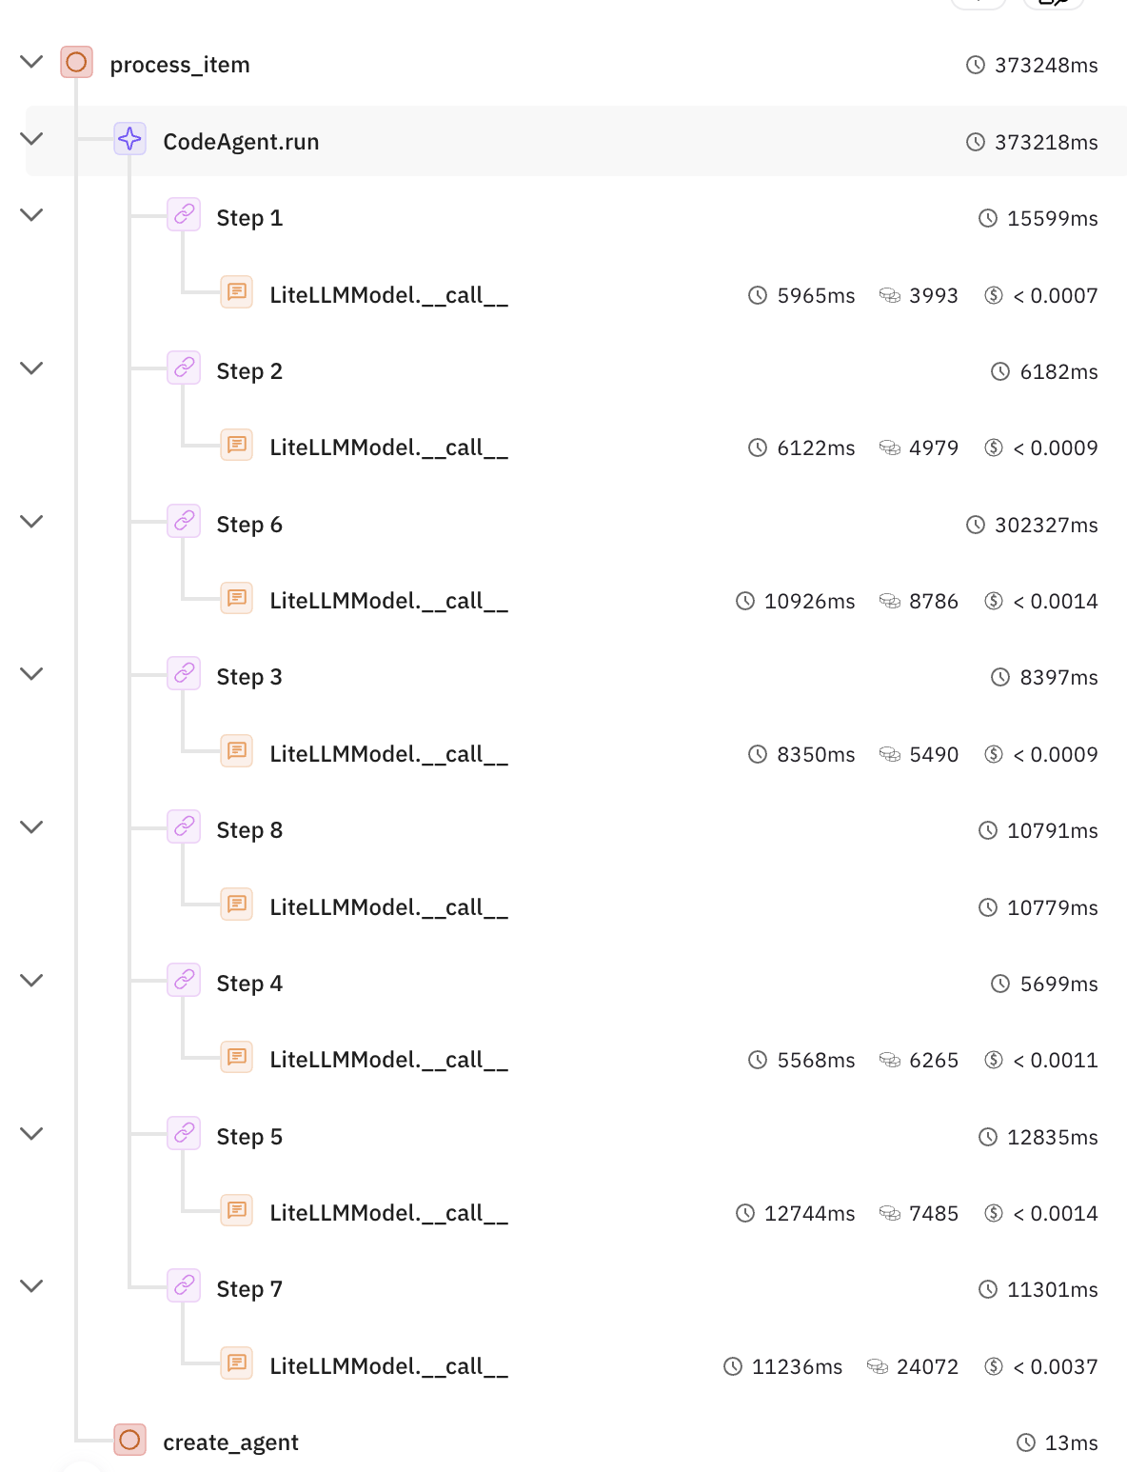Viewport: 1127px width, 1472px height.
Task: Click the Step 1 chain link icon
Action: click(x=184, y=215)
